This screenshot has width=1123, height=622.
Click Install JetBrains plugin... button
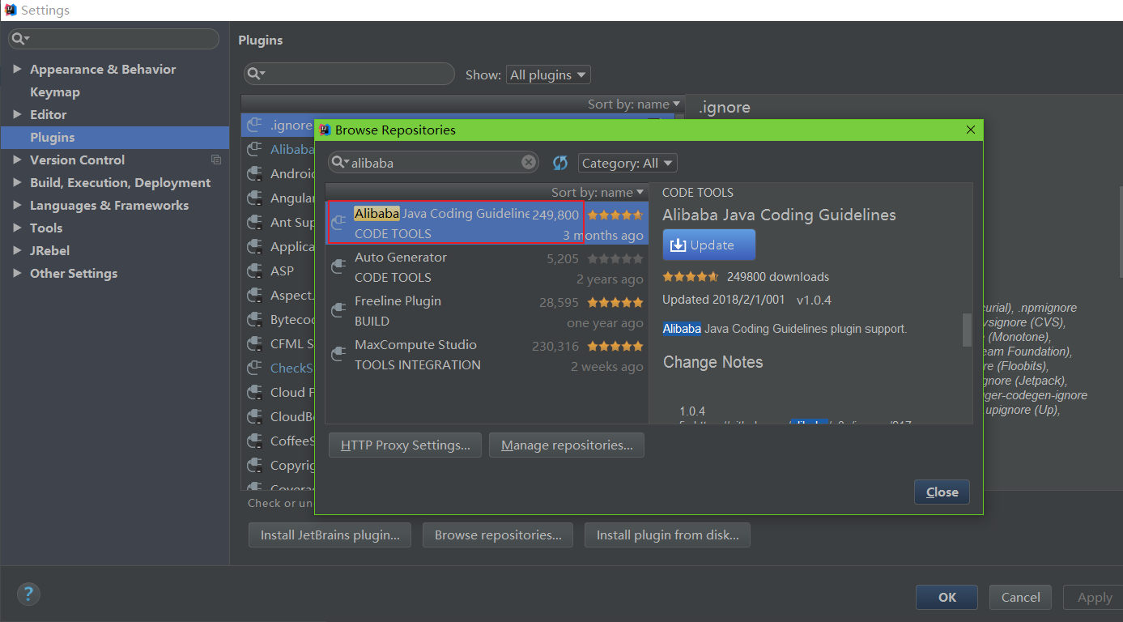tap(330, 535)
